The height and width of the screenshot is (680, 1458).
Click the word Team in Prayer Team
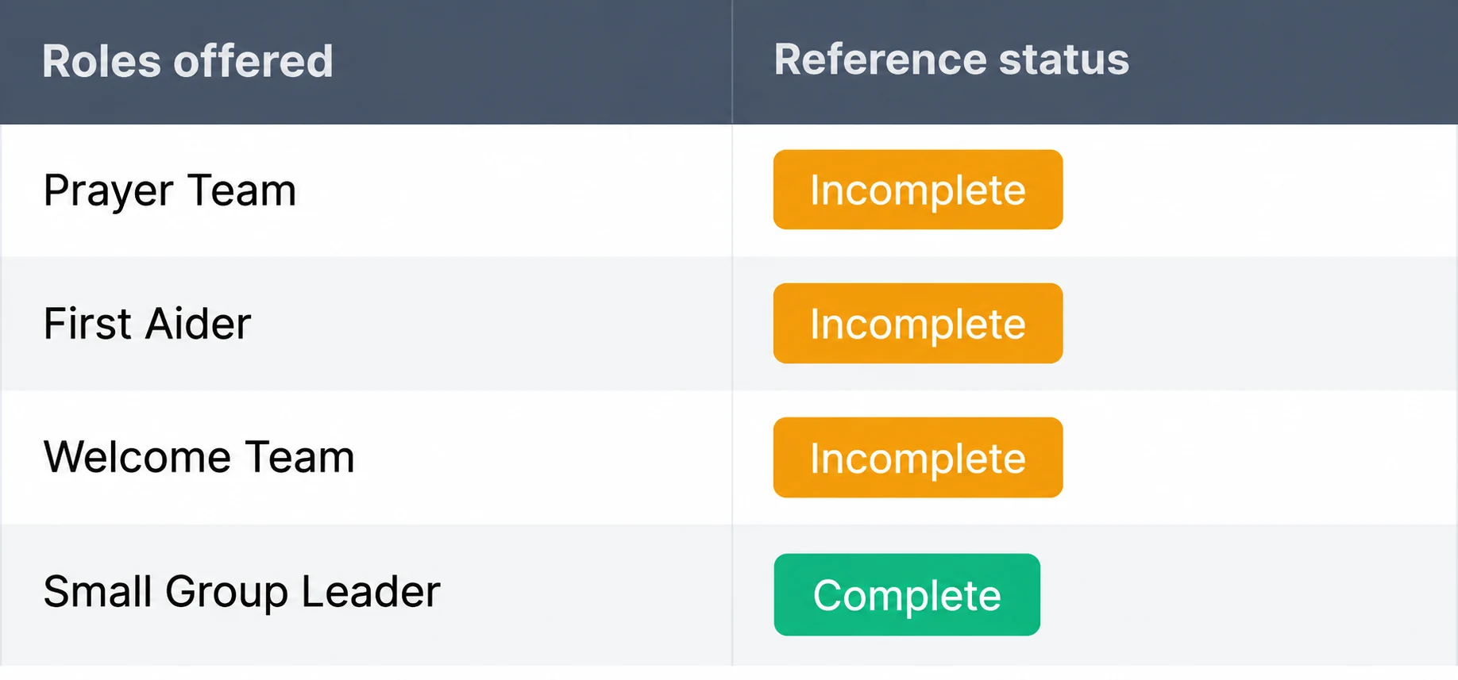[241, 190]
